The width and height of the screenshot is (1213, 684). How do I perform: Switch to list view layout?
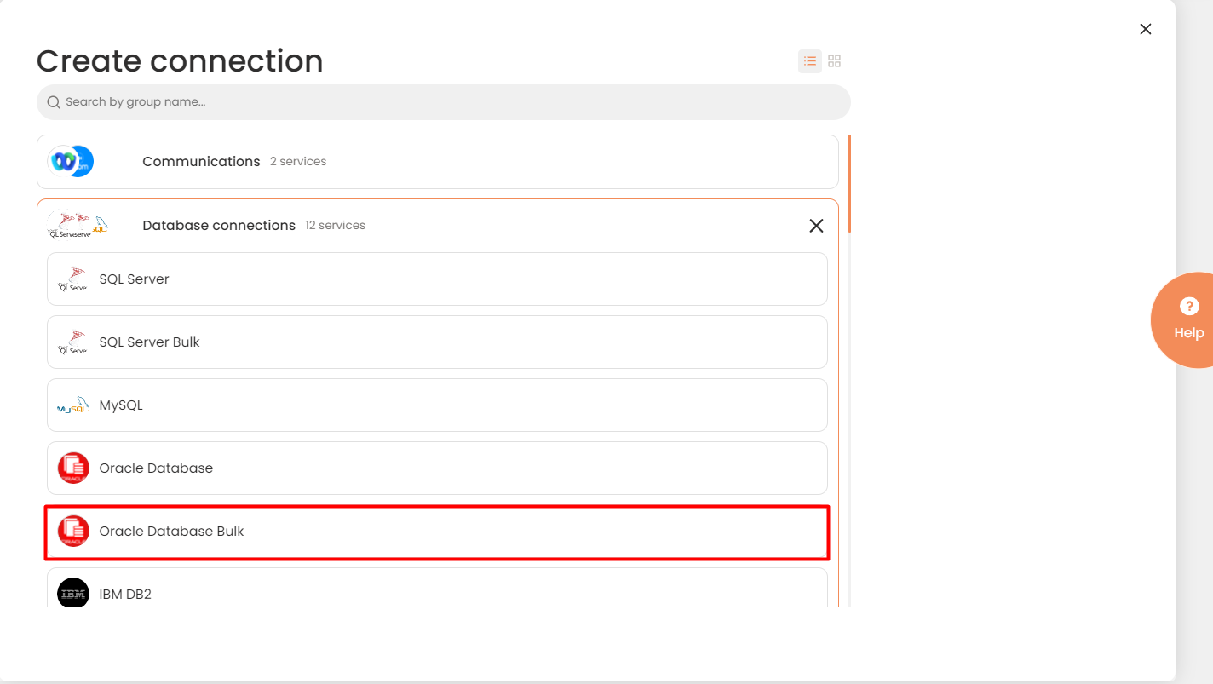(x=810, y=61)
